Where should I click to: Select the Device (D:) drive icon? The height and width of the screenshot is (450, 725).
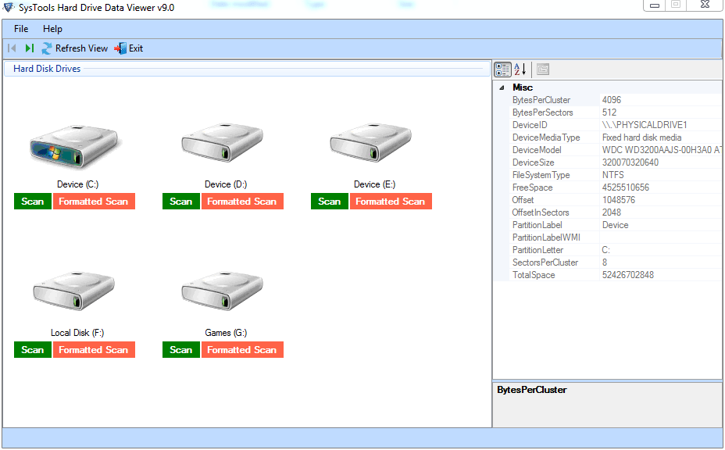click(x=223, y=141)
